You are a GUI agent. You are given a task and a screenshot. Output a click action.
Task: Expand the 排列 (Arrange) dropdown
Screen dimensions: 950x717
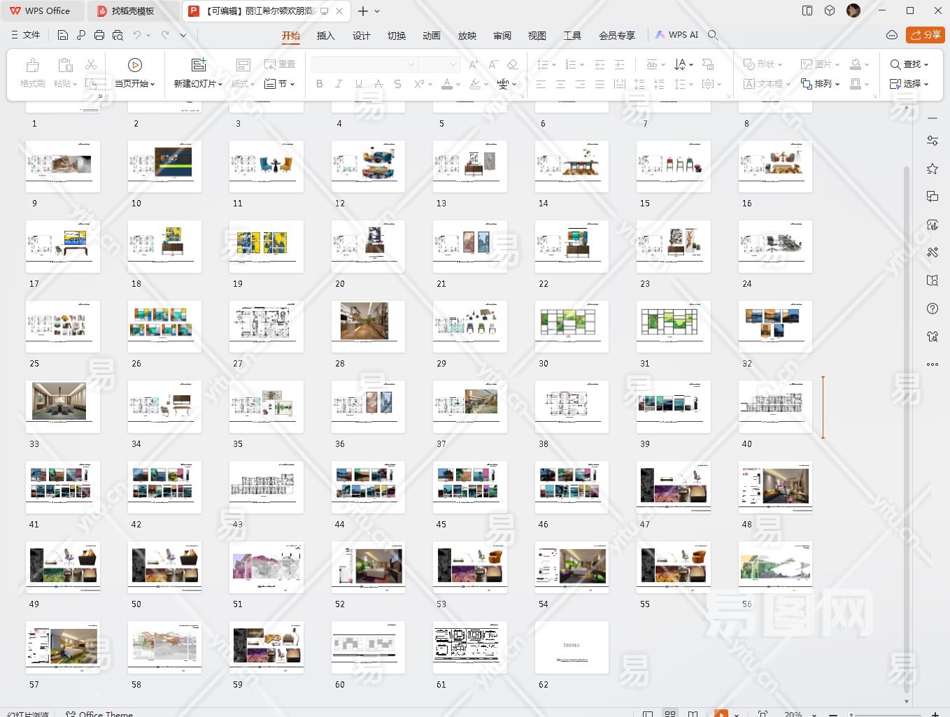821,84
